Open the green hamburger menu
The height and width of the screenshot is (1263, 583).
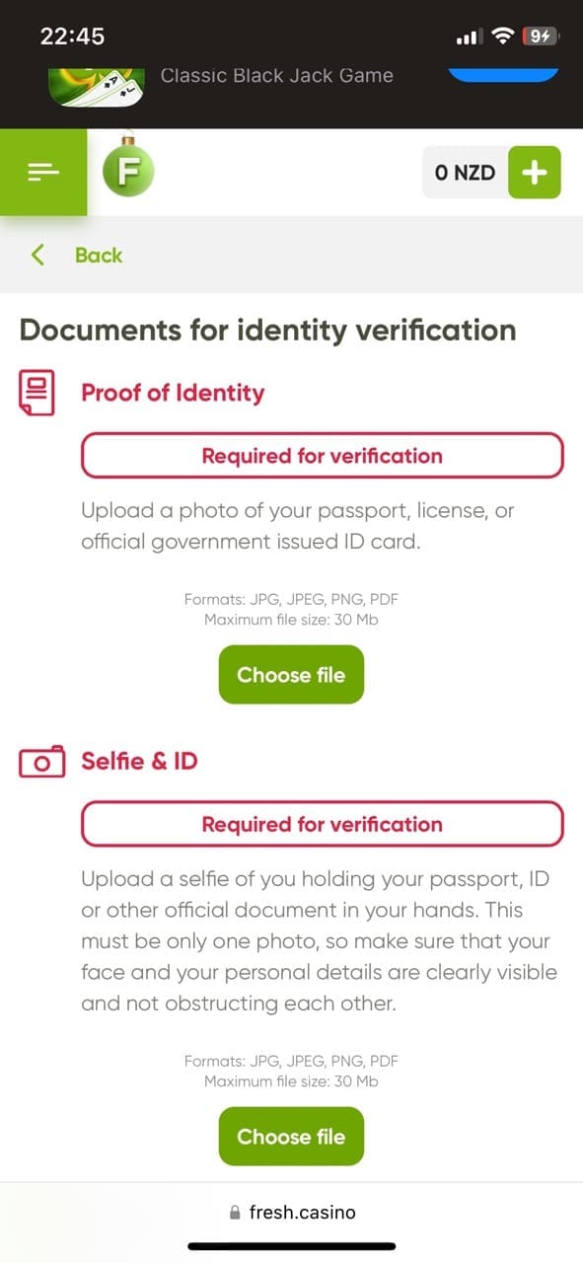pos(43,173)
